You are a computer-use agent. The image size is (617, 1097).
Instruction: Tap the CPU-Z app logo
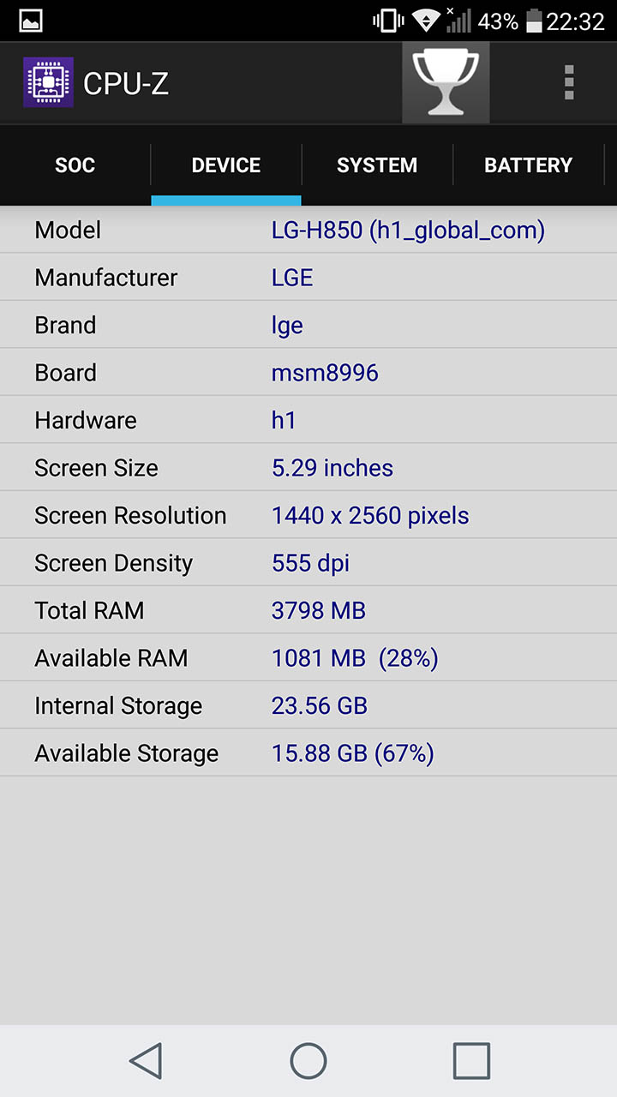pos(48,83)
